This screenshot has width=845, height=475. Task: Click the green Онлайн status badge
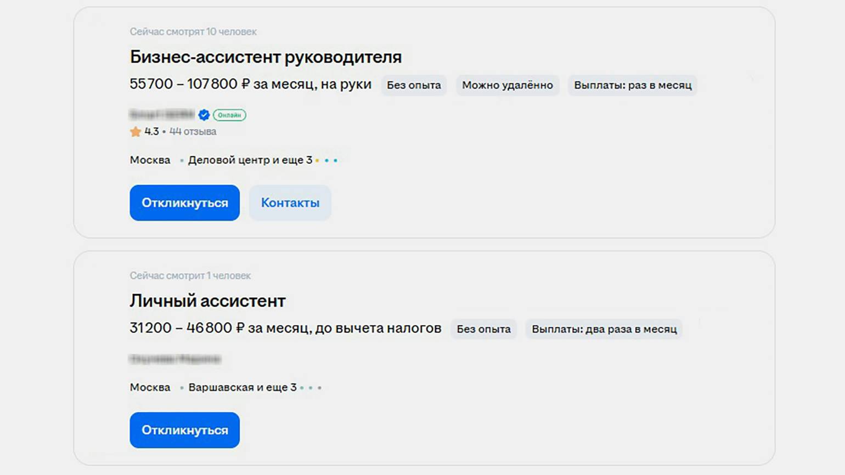coord(229,115)
